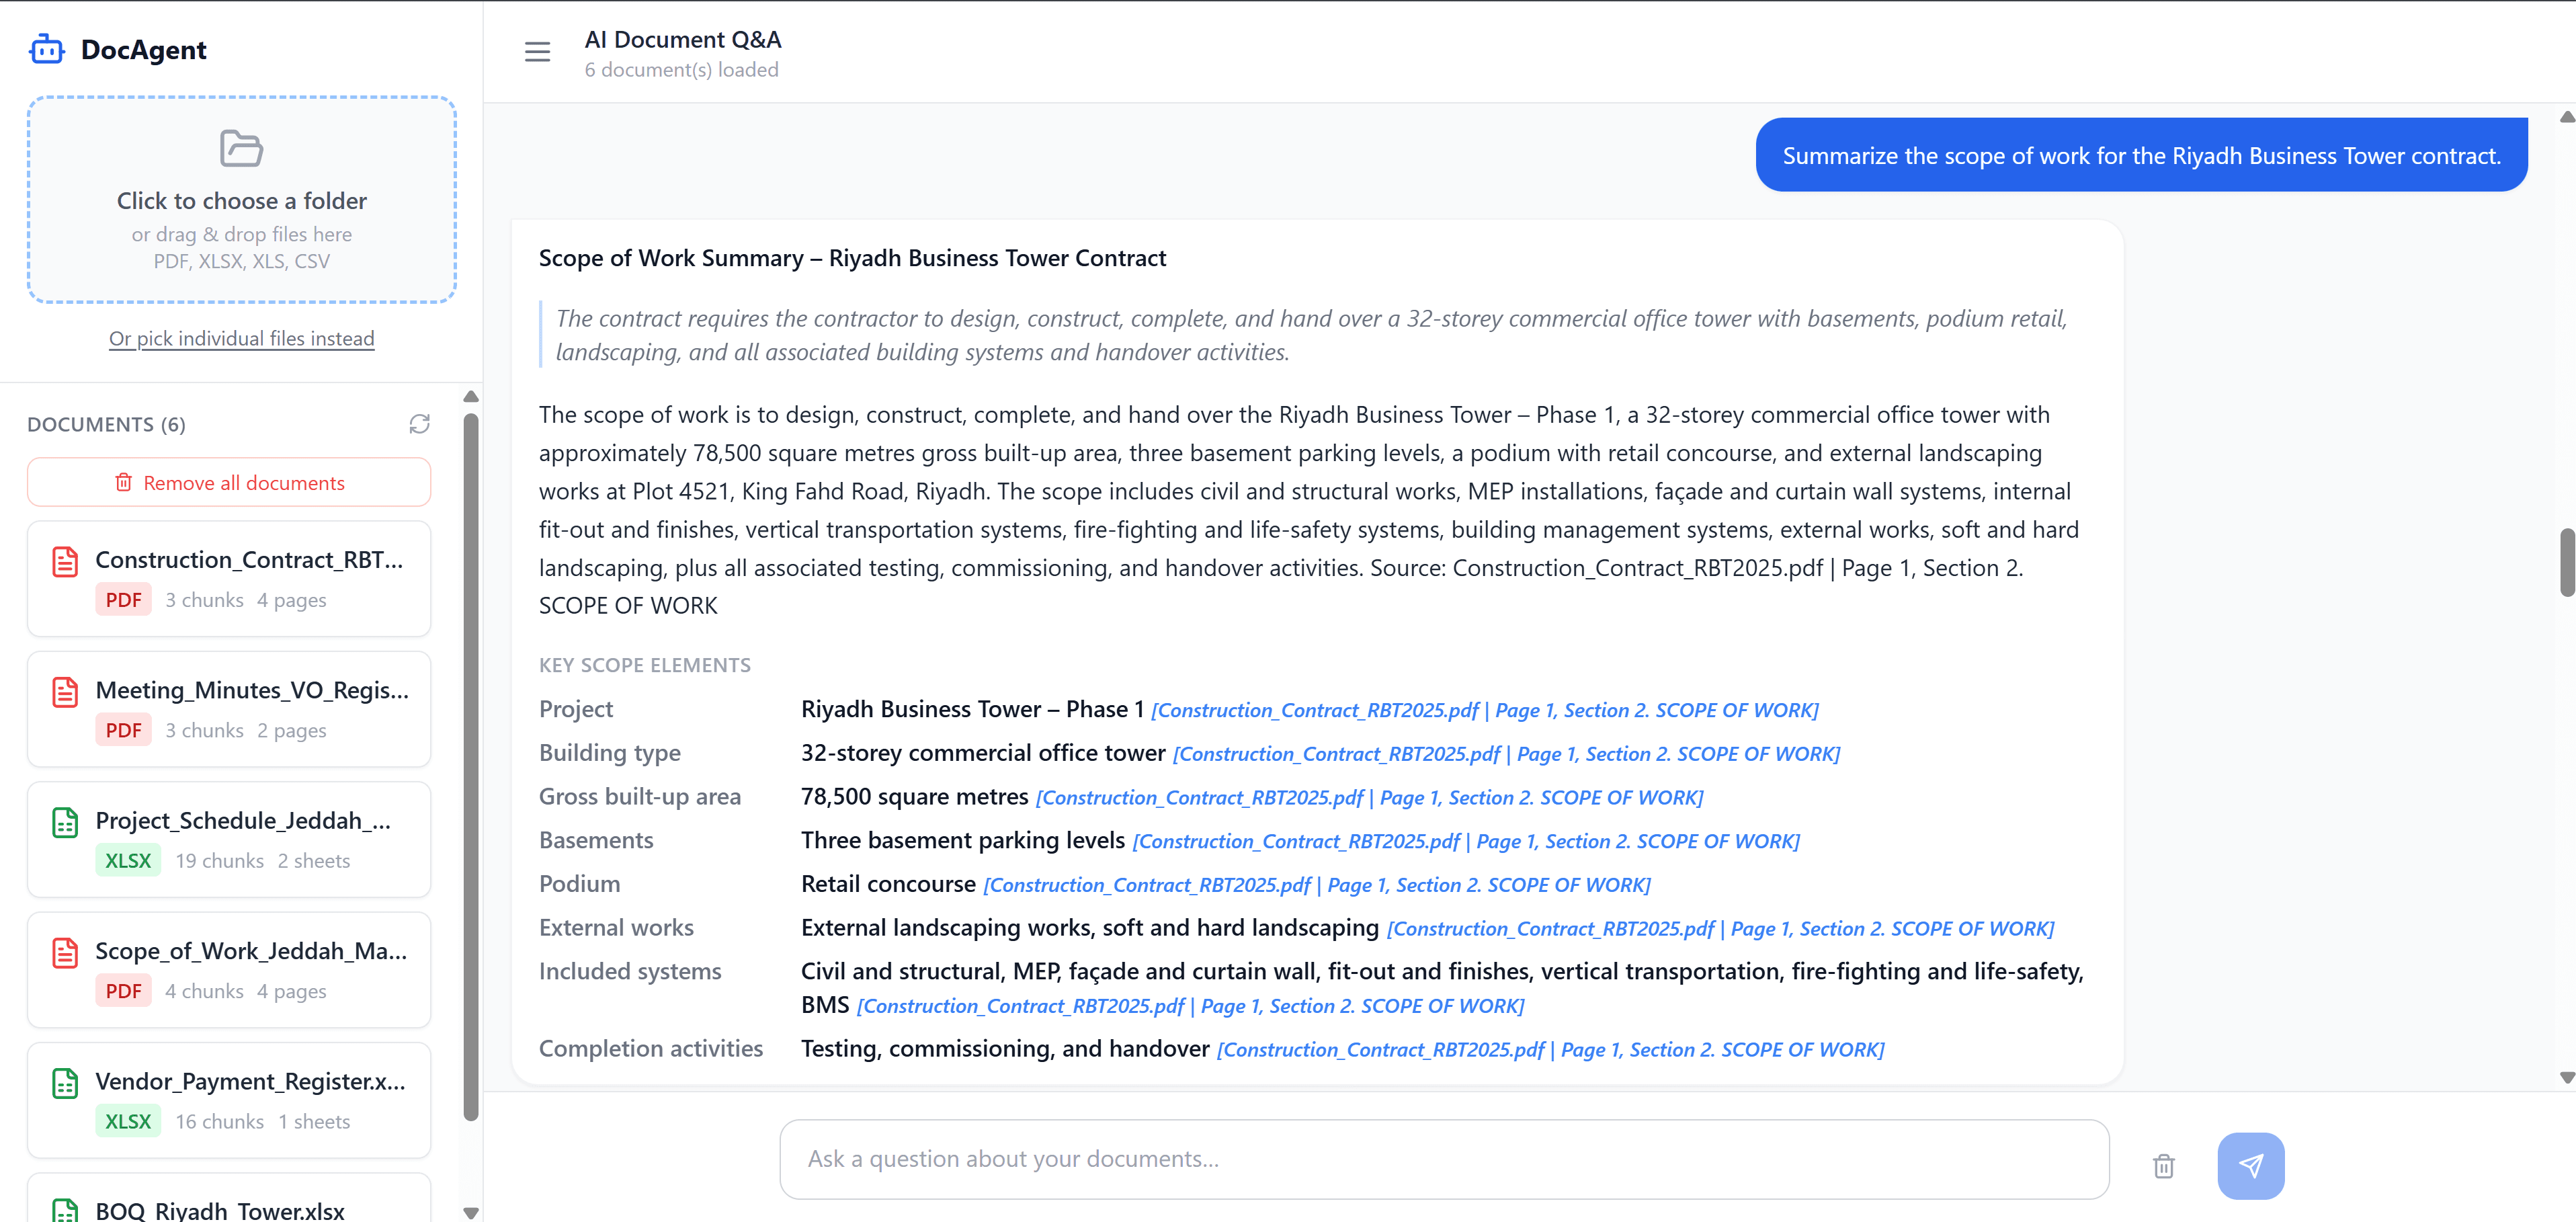Select the Vendor_Payment_Register document card
Viewport: 2576px width, 1222px height.
click(229, 1101)
